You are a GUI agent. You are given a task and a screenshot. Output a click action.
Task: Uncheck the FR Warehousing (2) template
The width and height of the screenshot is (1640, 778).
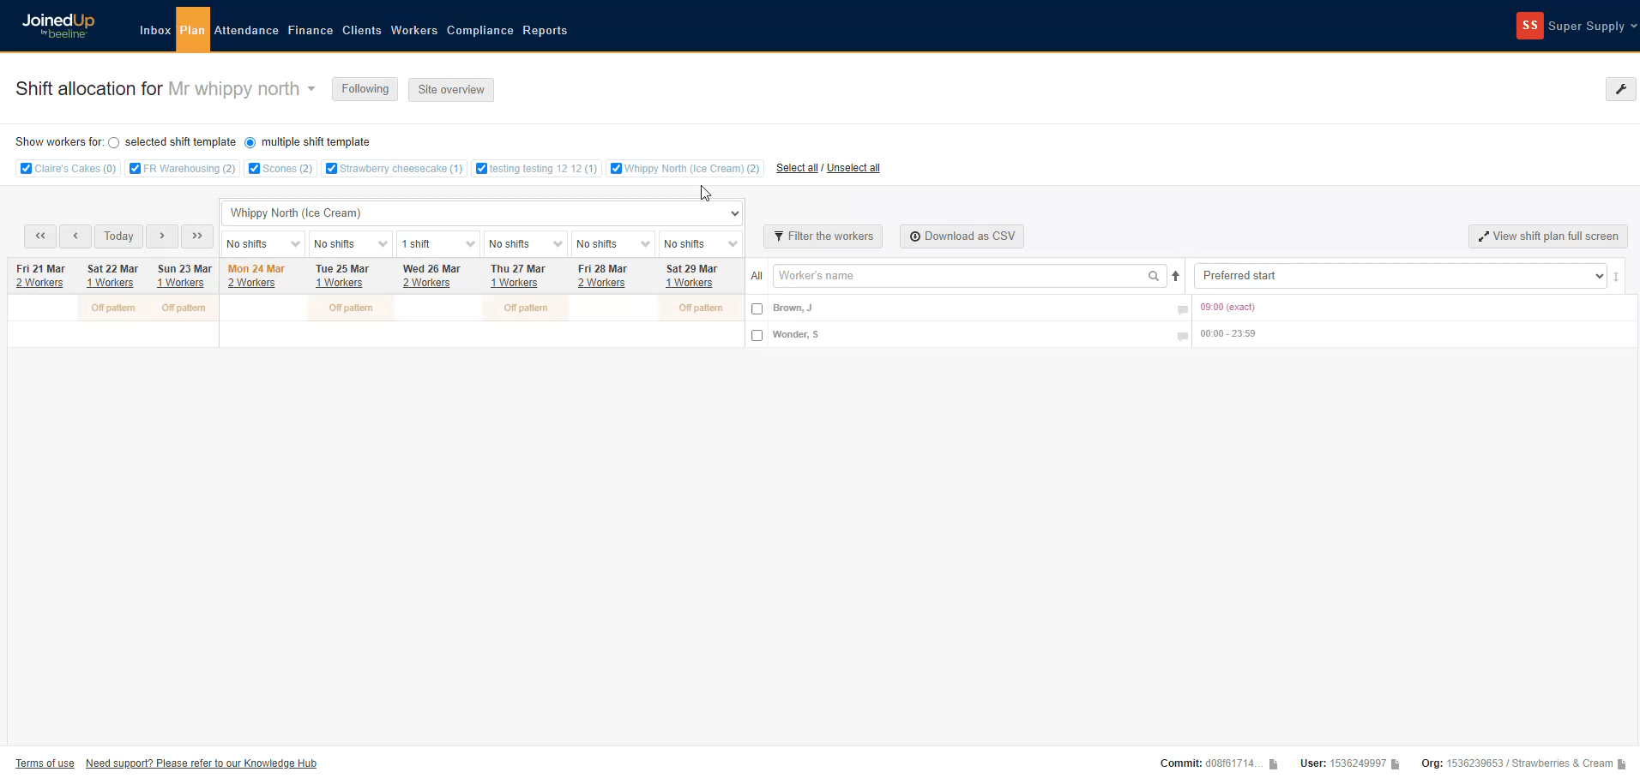tap(135, 169)
